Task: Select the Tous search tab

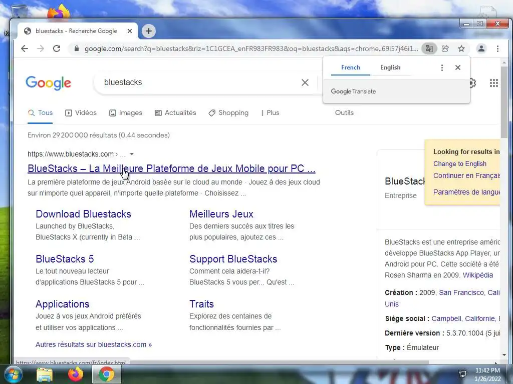Action: pos(40,113)
